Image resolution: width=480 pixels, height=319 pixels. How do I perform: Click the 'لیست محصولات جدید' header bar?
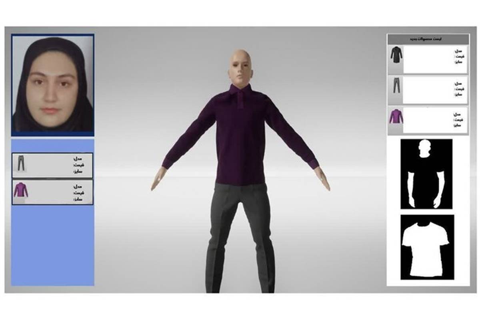pos(428,39)
